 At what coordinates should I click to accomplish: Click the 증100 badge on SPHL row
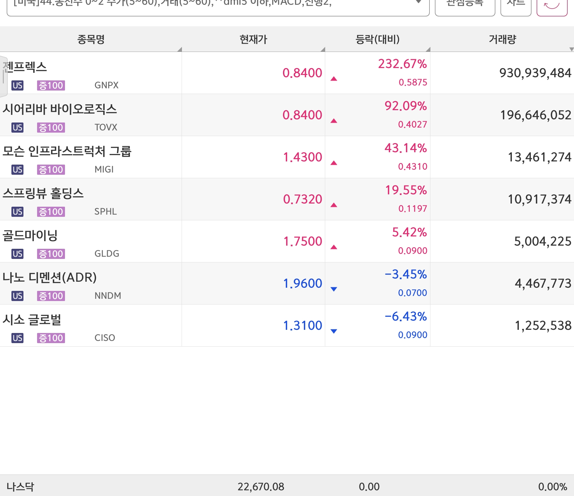[x=51, y=212]
